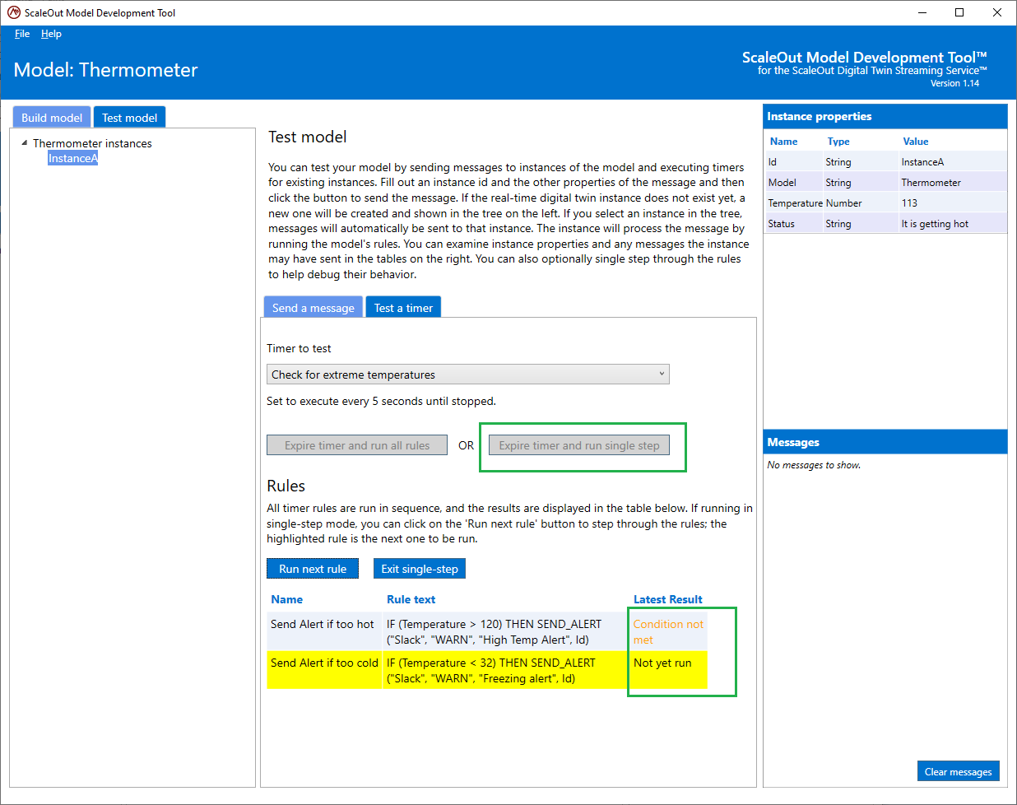
Task: Open the Timer to test dropdown
Action: [468, 375]
